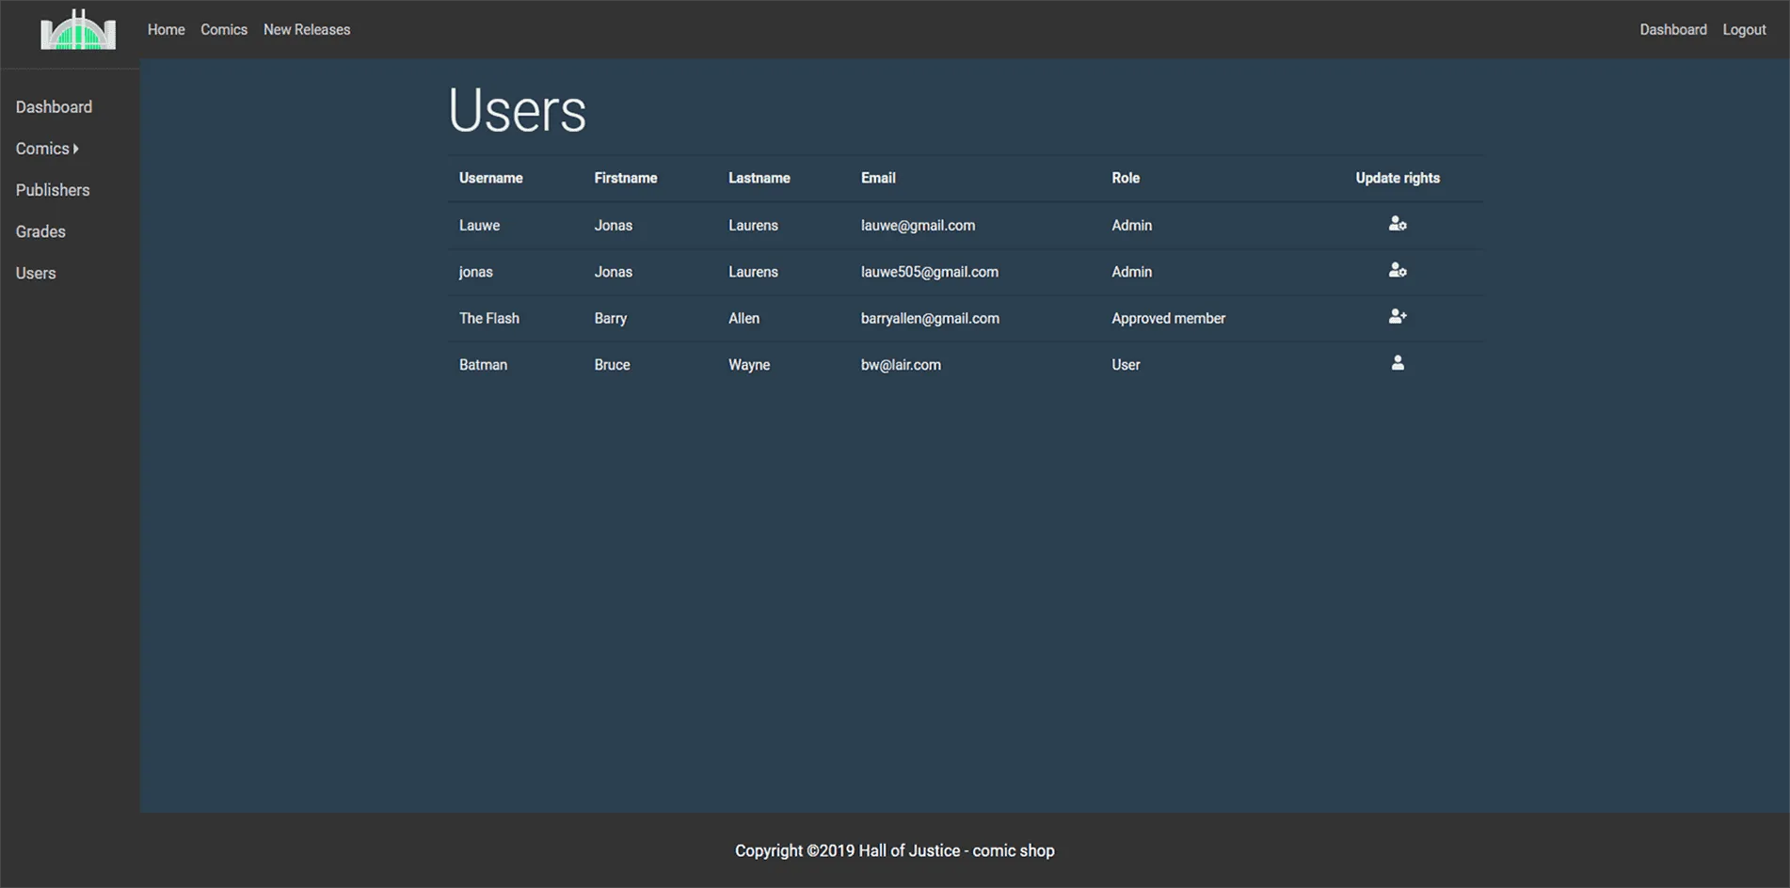Click email lauwe@gmail.com
The height and width of the screenshot is (888, 1790).
[x=918, y=225]
